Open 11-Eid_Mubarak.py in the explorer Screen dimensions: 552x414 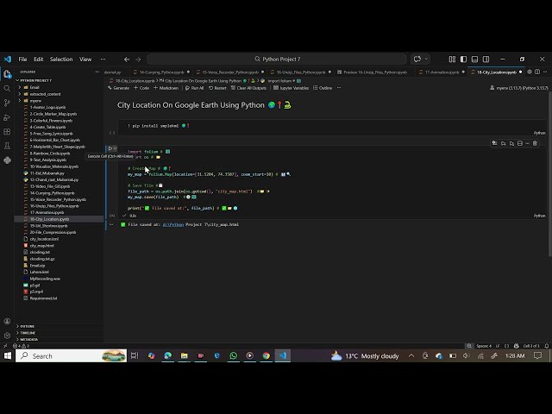(47, 173)
